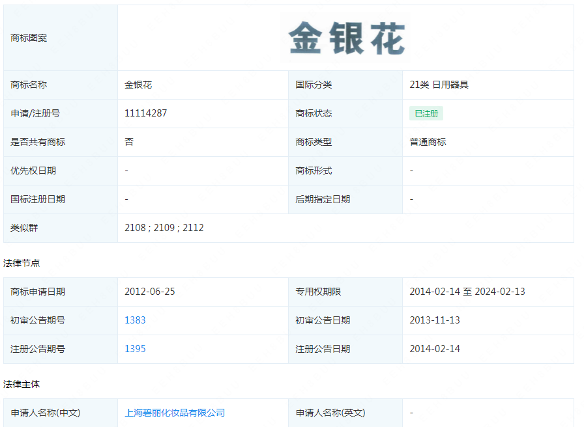The width and height of the screenshot is (584, 427).
Task: Click the 国际分类 label
Action: pos(314,85)
